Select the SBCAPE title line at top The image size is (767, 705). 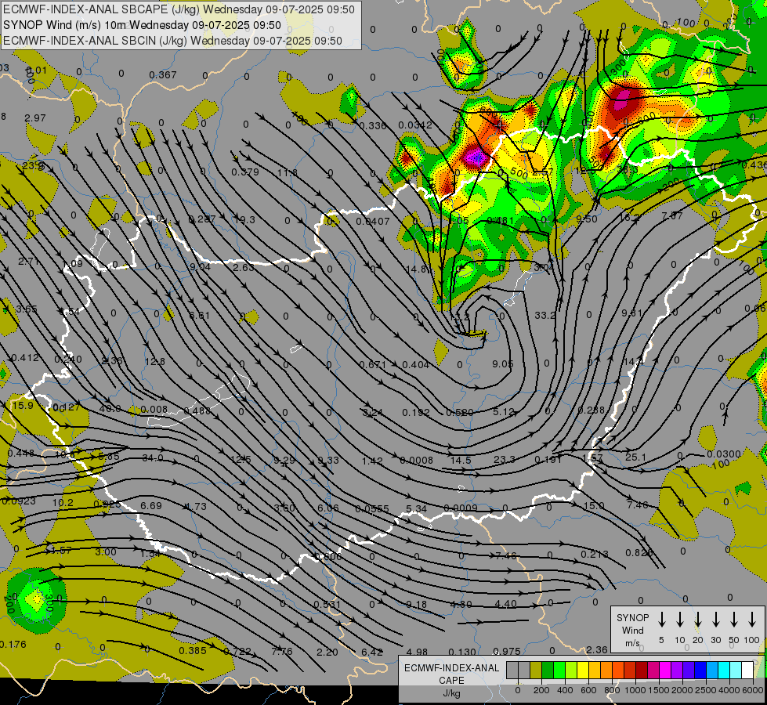pos(179,9)
